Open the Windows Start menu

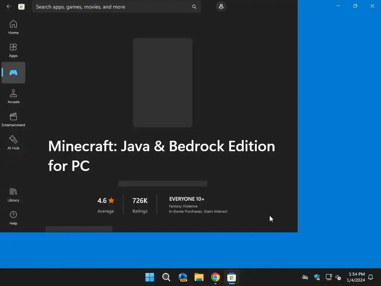pos(150,277)
